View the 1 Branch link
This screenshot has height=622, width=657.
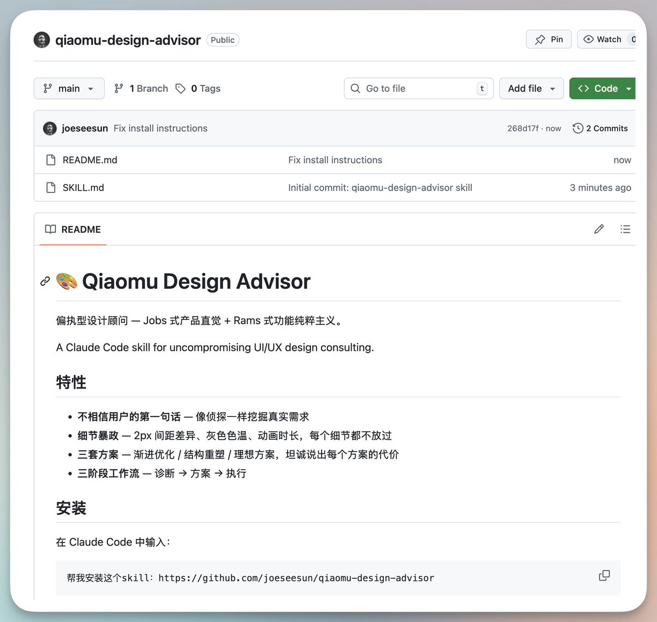[x=141, y=88]
